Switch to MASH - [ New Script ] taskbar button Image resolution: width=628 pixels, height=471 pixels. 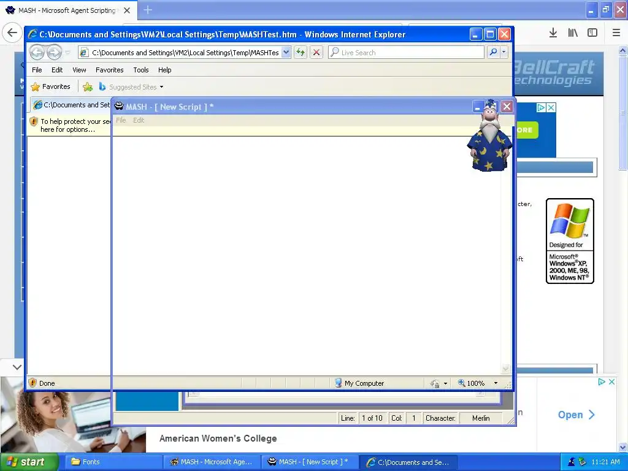click(309, 462)
